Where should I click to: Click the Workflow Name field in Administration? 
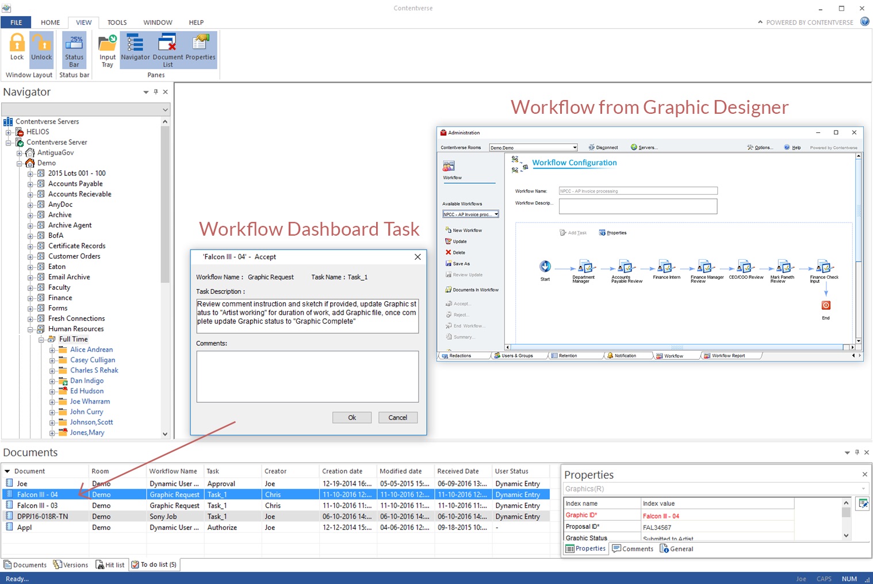coord(638,191)
